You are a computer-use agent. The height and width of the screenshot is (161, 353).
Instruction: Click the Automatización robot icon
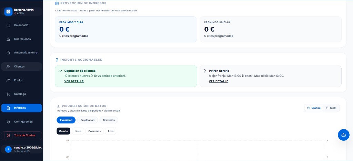[8, 53]
